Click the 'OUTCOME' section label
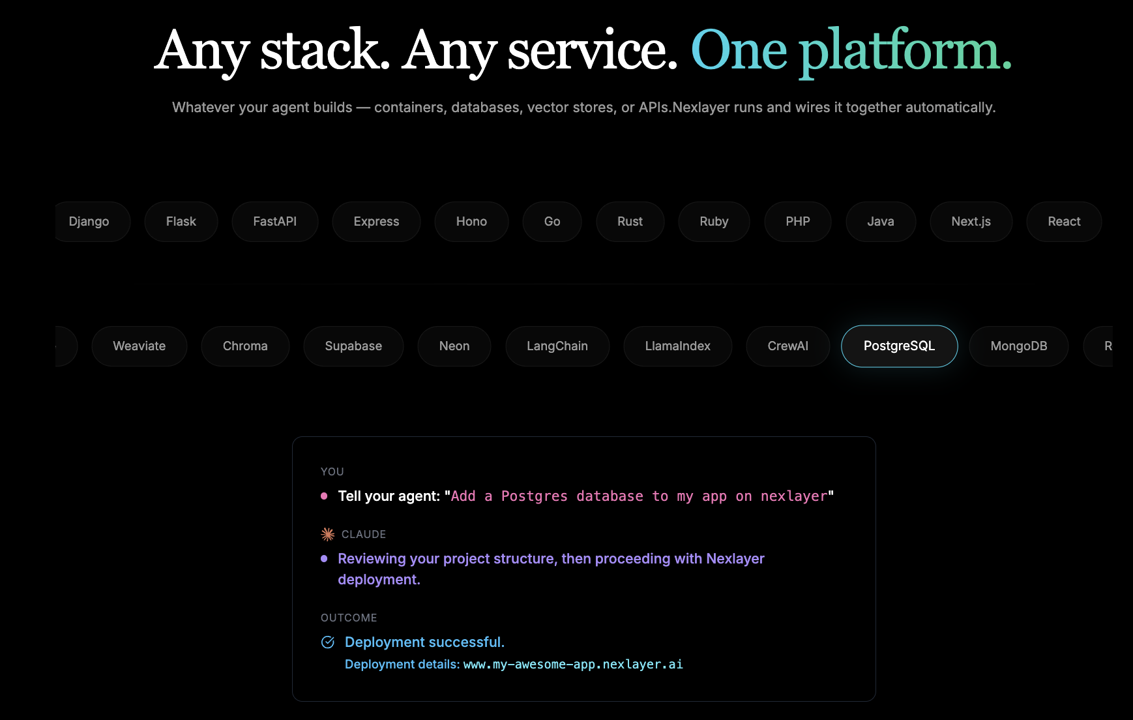Screen dimensions: 1133x720 349,618
